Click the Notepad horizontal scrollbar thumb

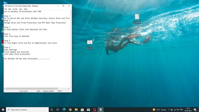pos(32,88)
